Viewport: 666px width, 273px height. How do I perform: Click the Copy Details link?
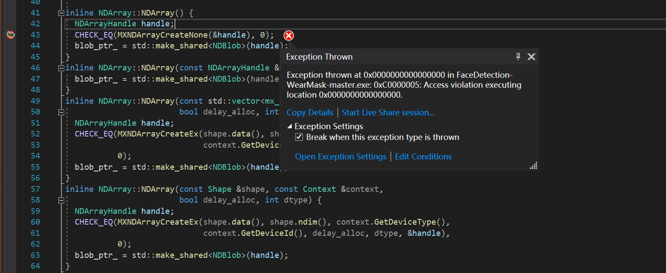pos(309,112)
